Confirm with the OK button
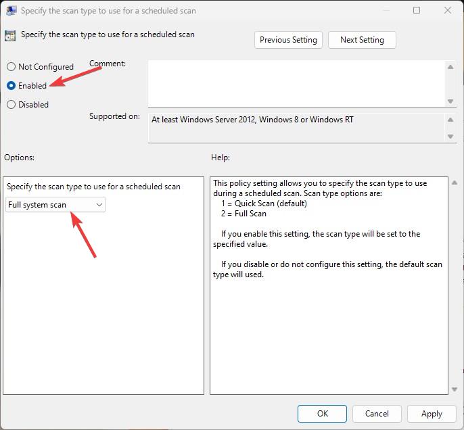 [x=322, y=414]
